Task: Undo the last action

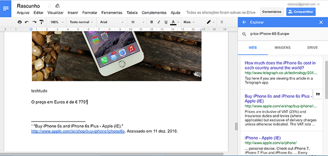Action: 27,22
